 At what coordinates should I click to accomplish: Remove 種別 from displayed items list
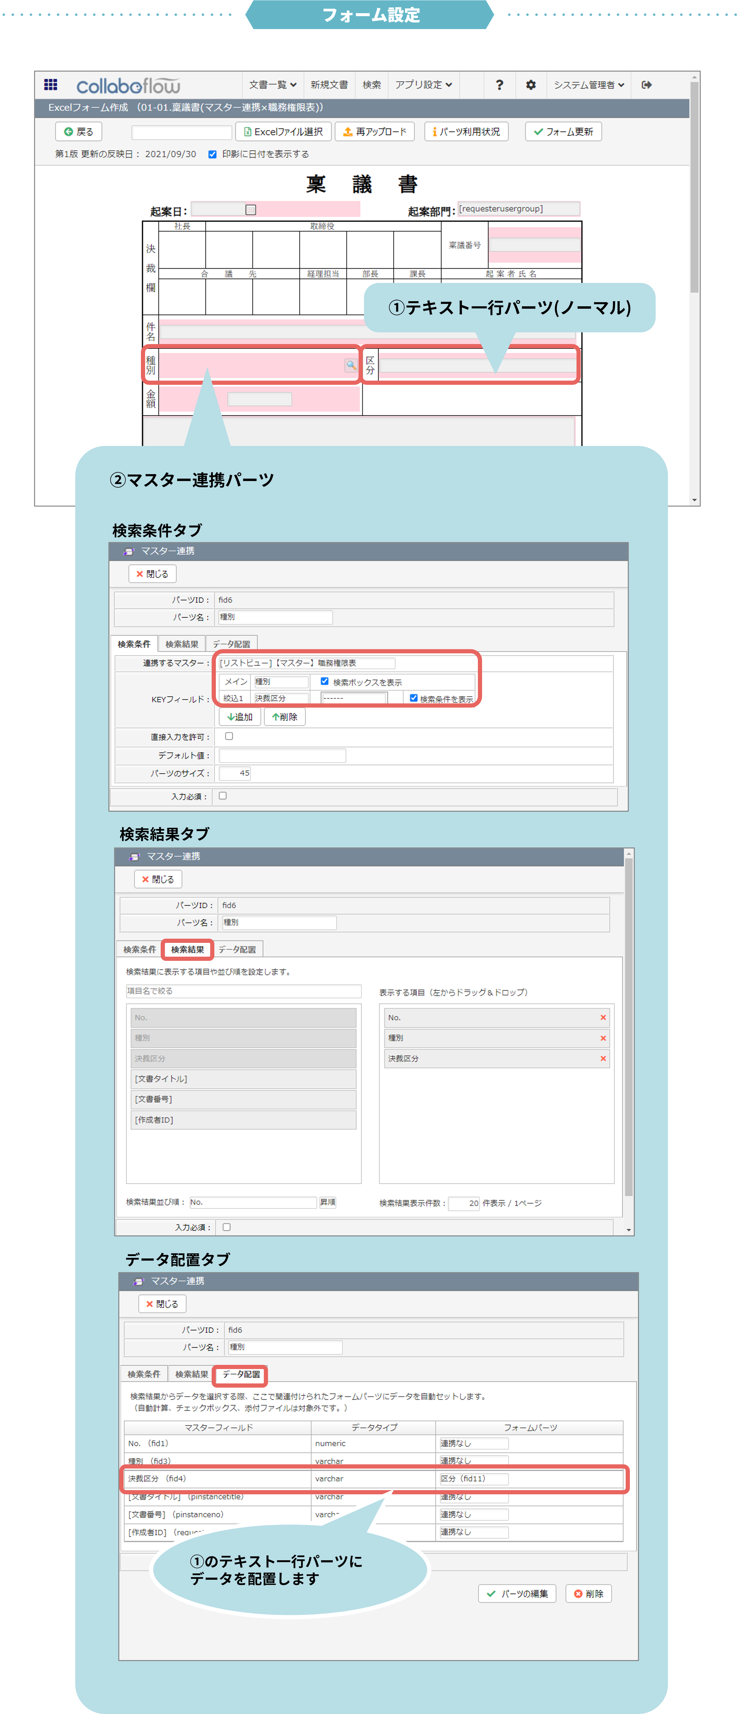[x=603, y=1038]
